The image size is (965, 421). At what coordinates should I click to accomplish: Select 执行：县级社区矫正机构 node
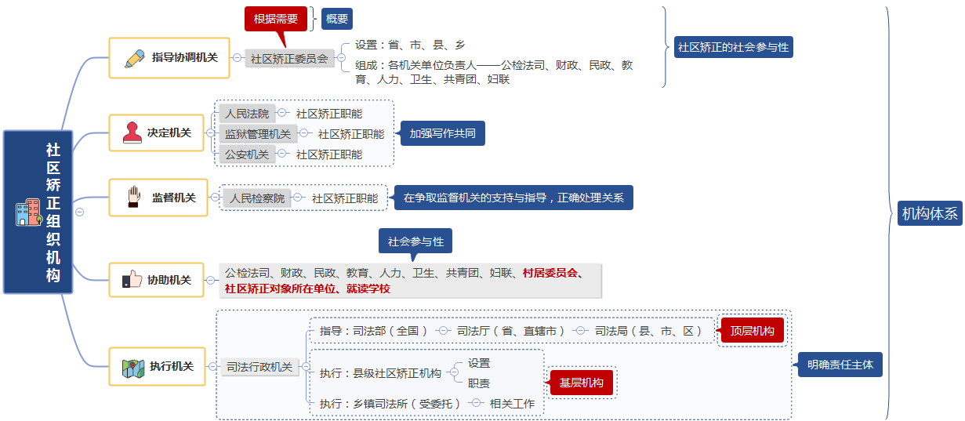coord(380,373)
